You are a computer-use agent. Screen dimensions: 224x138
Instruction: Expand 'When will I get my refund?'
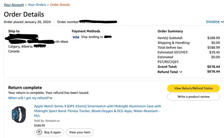30,98
